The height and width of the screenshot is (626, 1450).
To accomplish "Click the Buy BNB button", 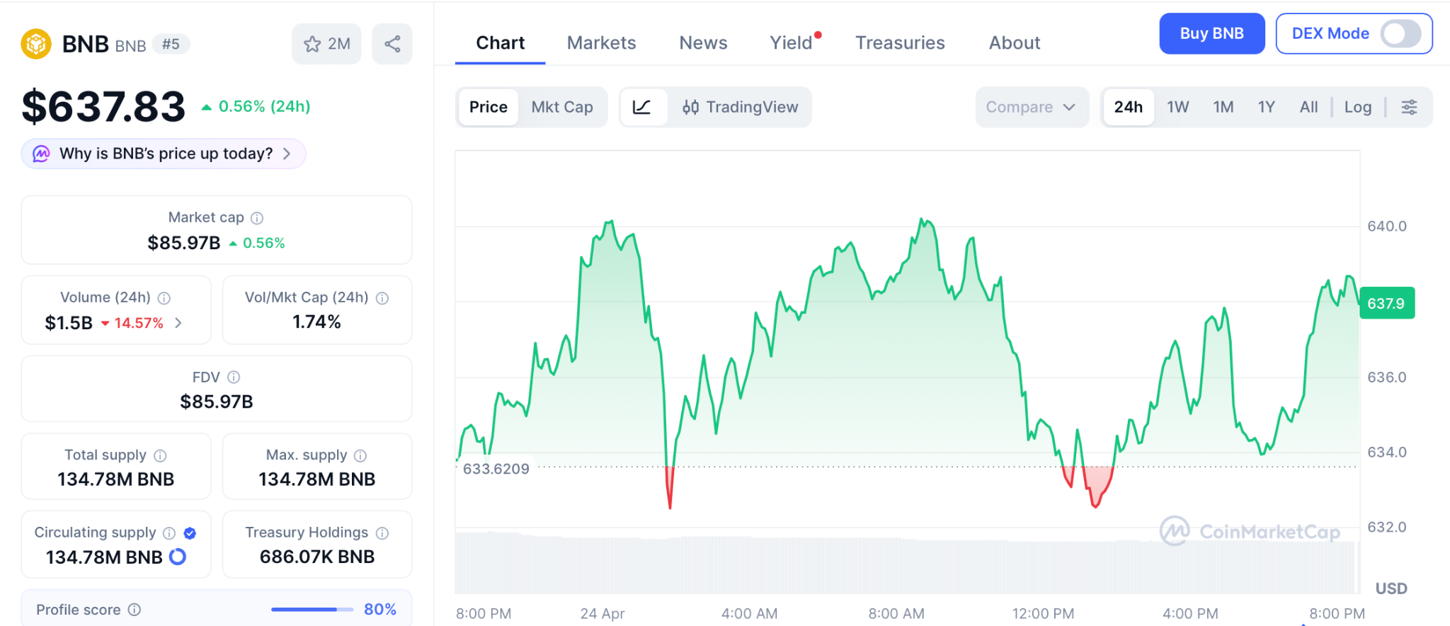I will tap(1211, 33).
